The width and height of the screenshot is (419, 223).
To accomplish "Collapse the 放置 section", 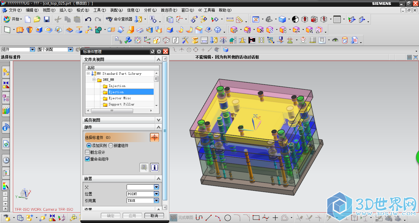I will (x=159, y=179).
